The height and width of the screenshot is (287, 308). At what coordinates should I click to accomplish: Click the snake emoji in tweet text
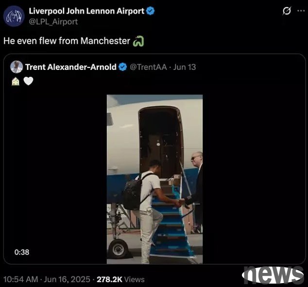click(x=138, y=41)
